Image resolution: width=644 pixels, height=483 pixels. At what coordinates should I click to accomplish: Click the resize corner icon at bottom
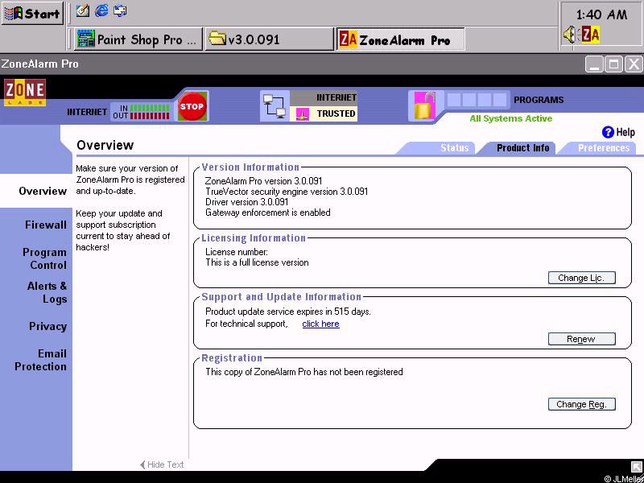tap(635, 466)
